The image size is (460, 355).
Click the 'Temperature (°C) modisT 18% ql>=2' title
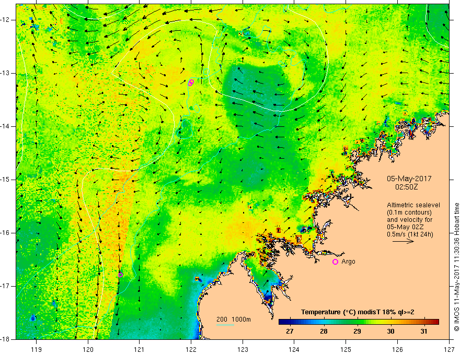(x=358, y=312)
